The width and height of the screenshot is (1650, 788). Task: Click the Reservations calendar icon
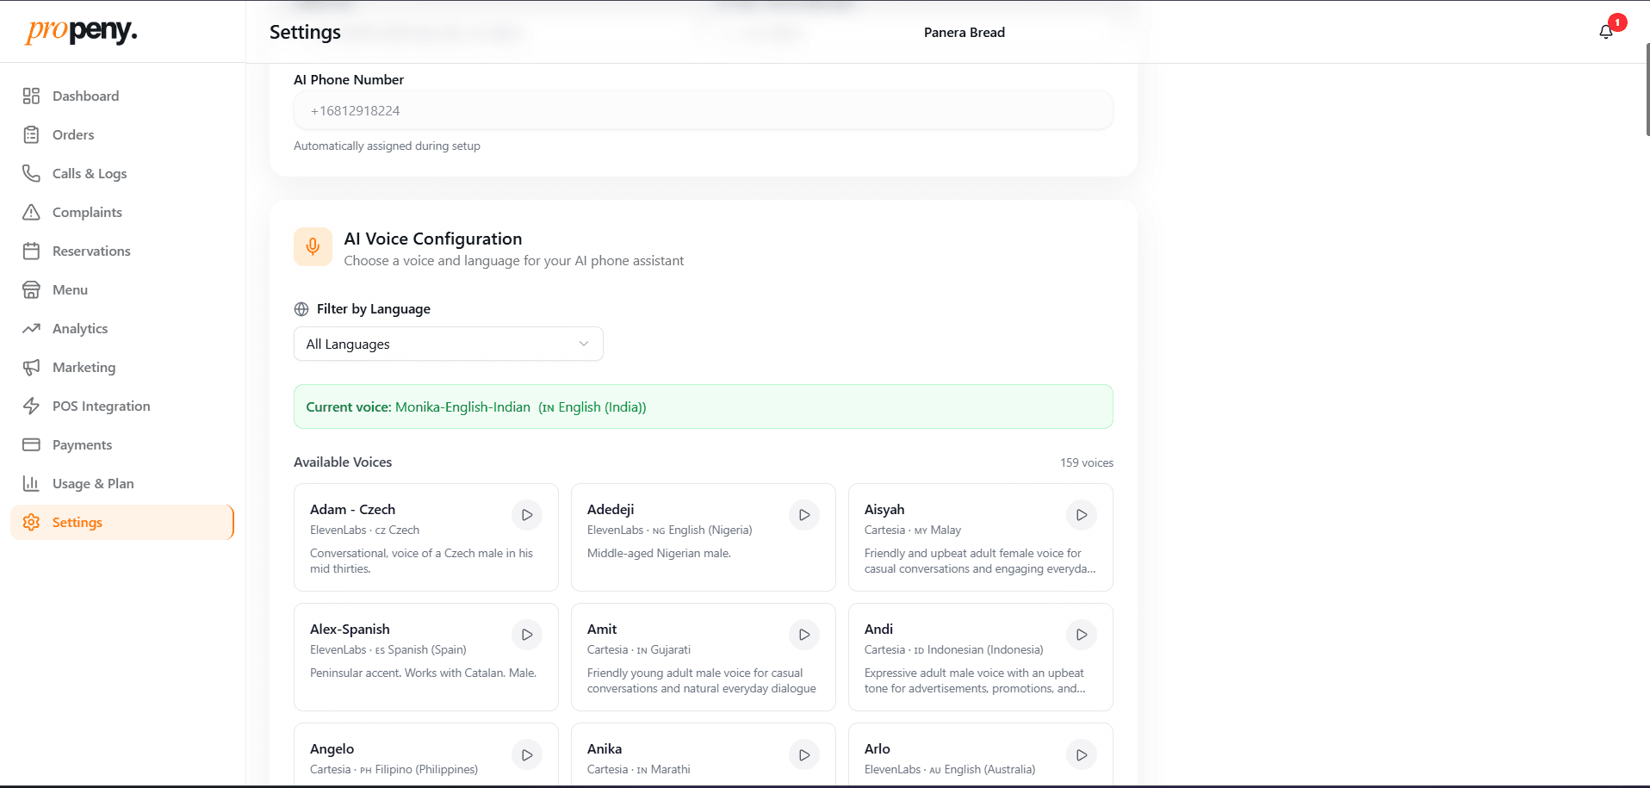[x=31, y=251]
